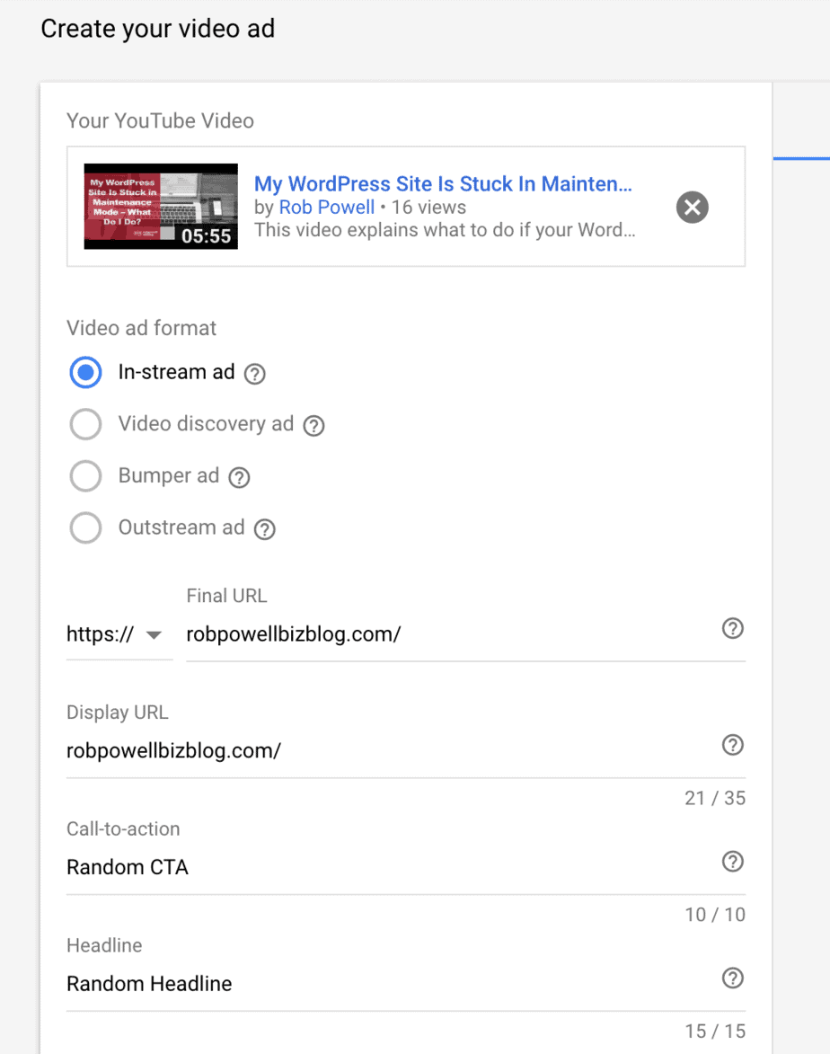Open help for the Headline field
Screen dimensions: 830x1054
(733, 979)
